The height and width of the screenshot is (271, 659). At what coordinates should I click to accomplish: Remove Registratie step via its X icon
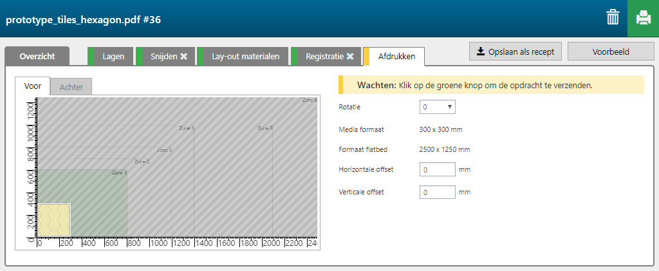click(350, 57)
